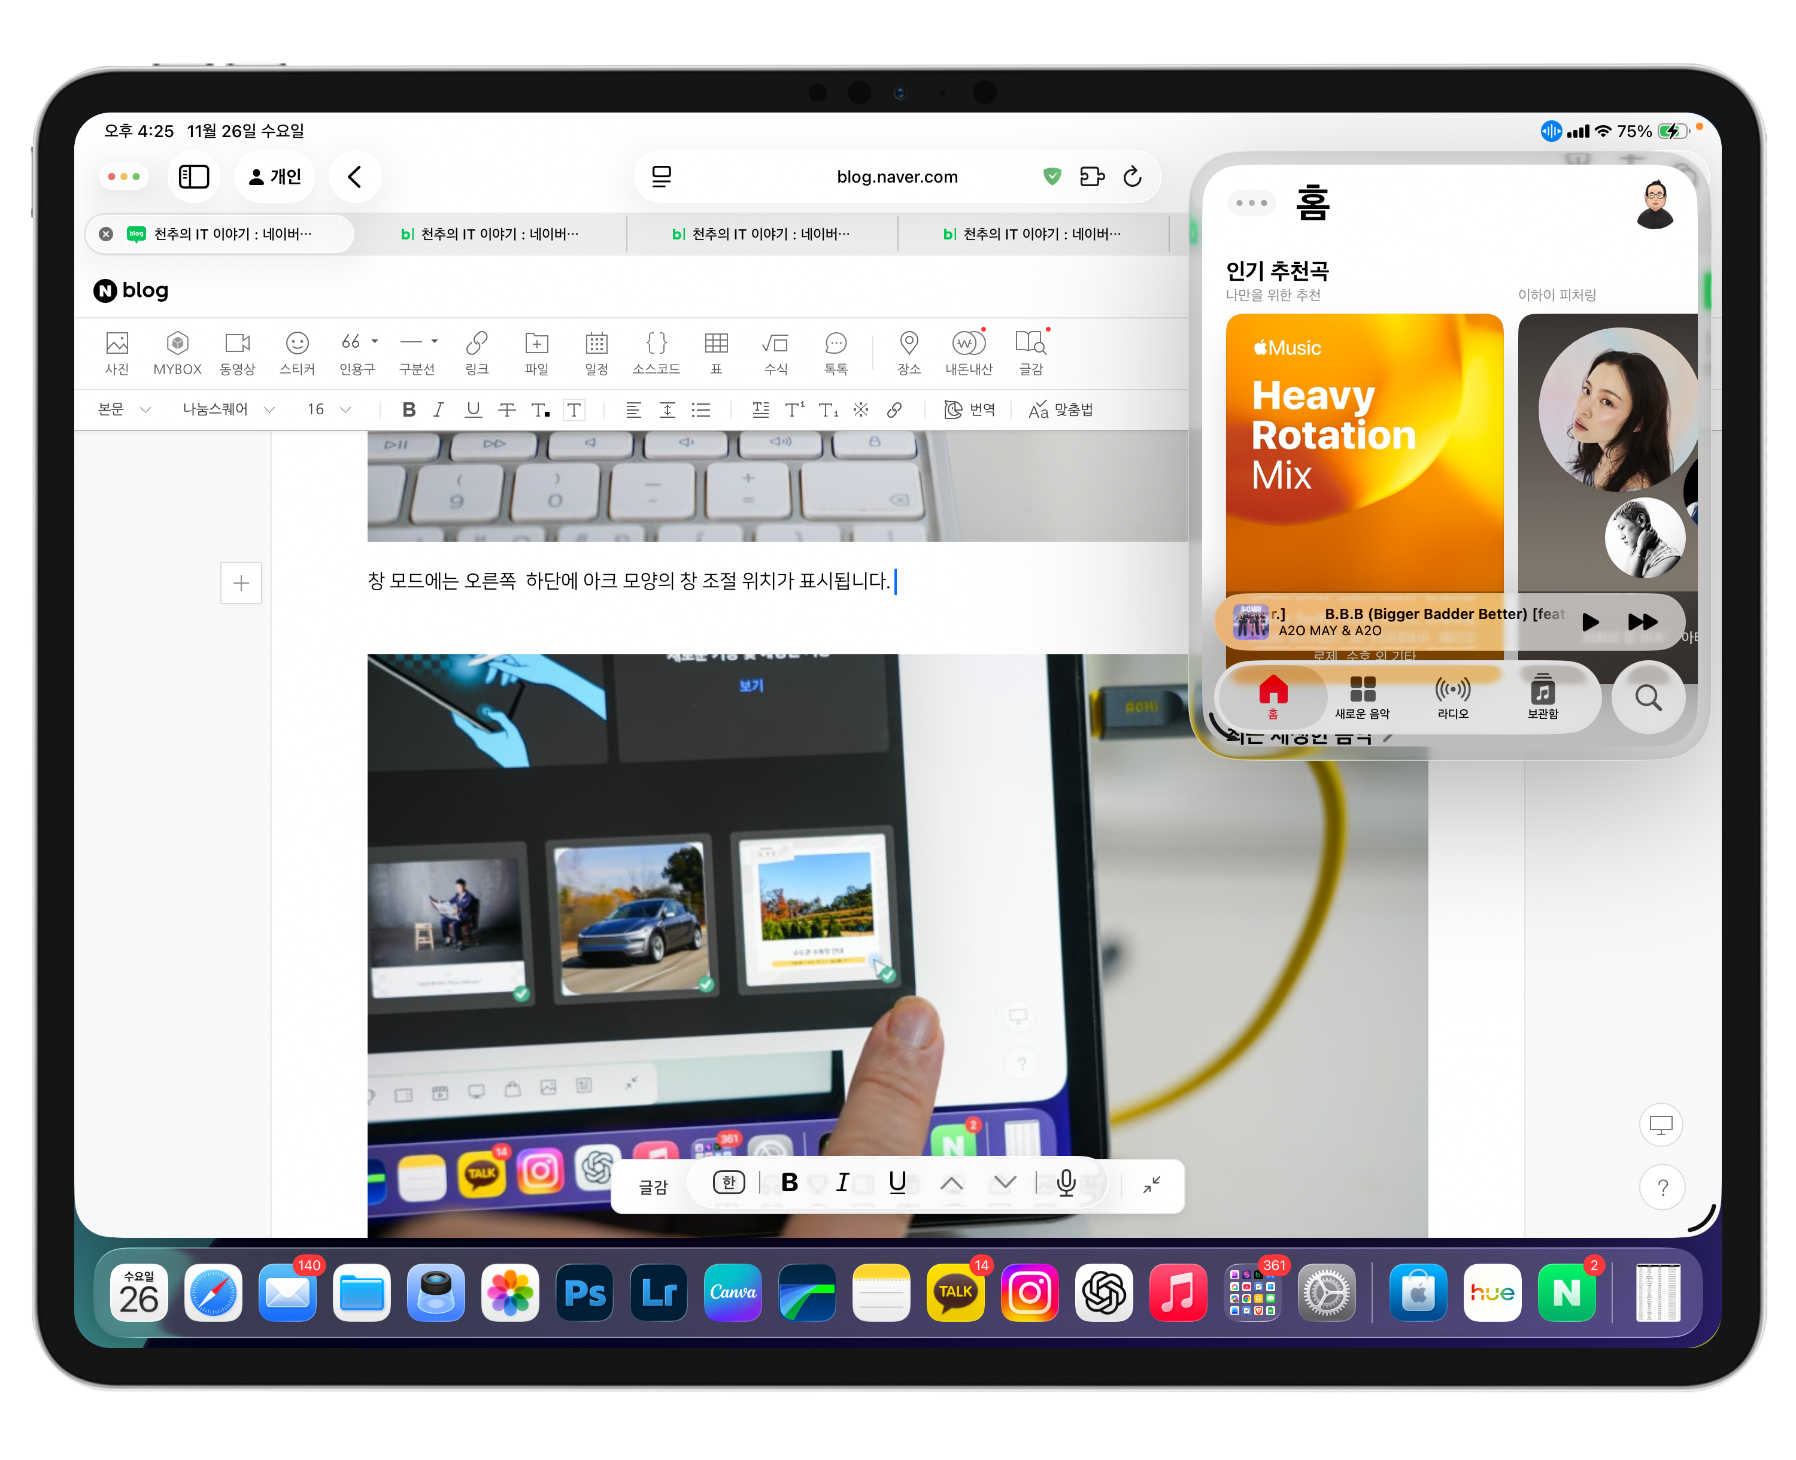Open the 스티커 sticker picker
Screen dimensions: 1796x1460
297,344
